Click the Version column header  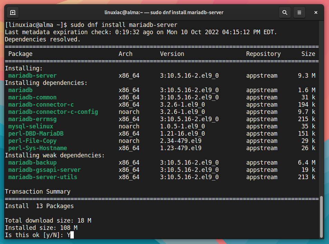click(x=172, y=54)
